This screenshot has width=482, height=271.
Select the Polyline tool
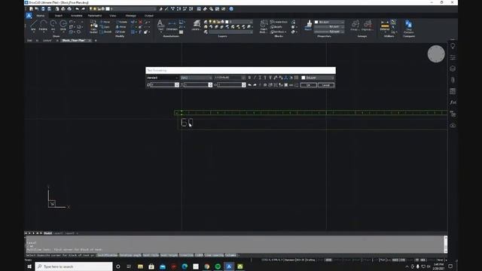[43, 25]
